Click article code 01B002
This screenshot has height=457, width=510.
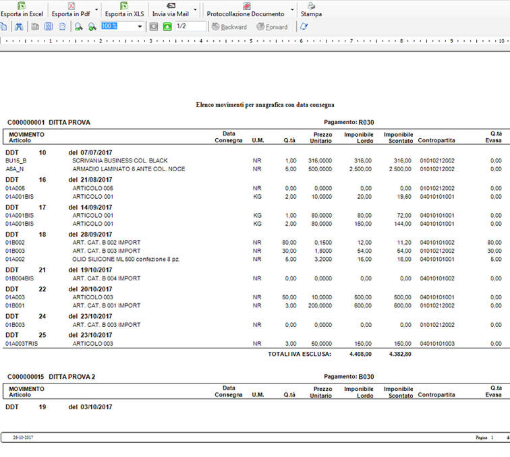[x=15, y=243]
